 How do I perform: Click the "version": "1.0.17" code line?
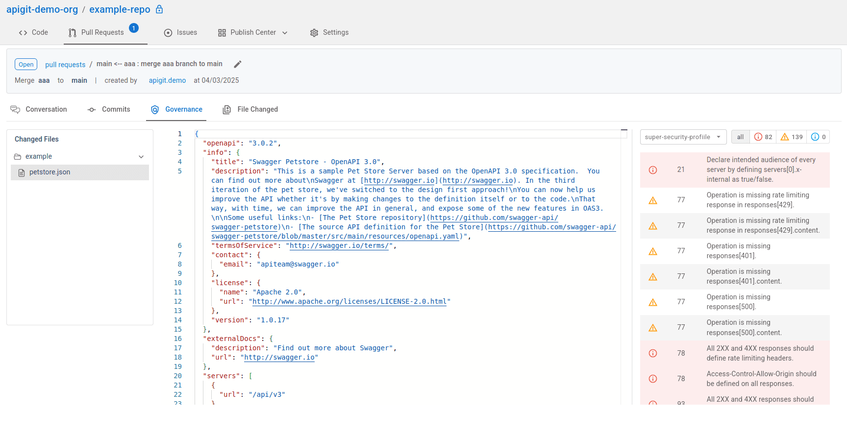[x=250, y=320]
